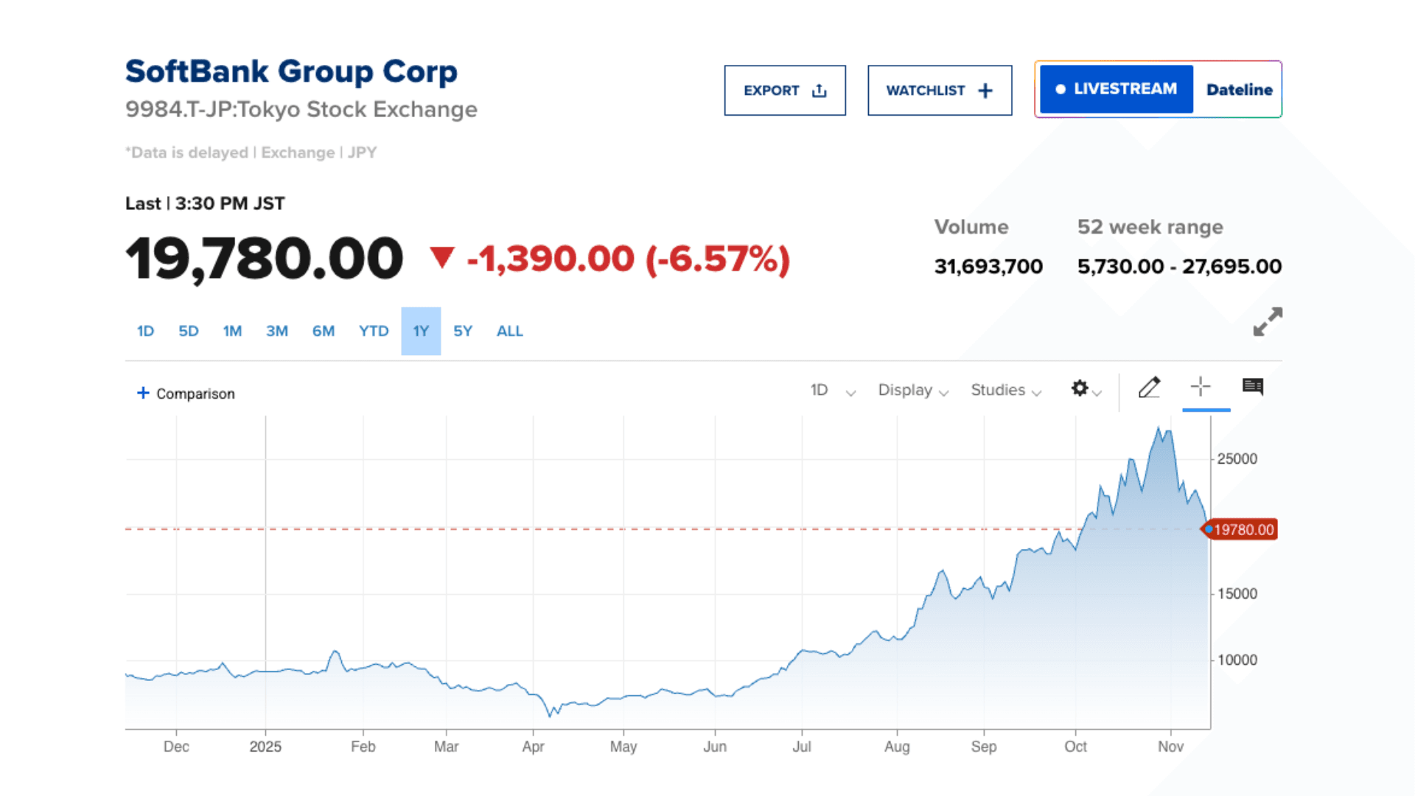
Task: Activate the crosshair cursor tool
Action: tap(1201, 386)
